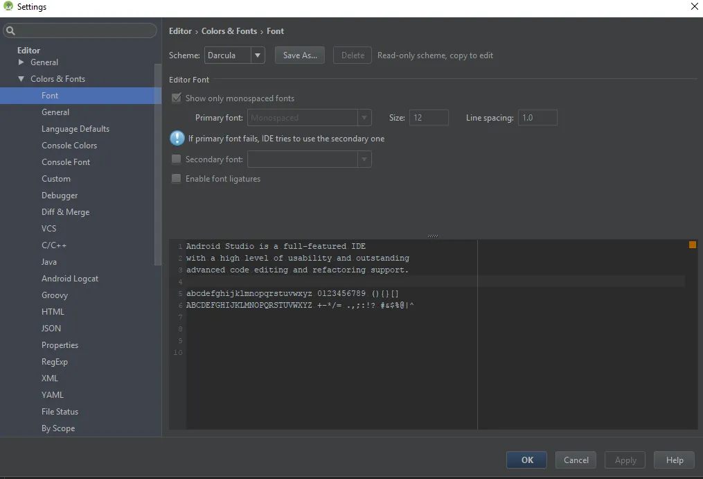Viewport: 703px width, 479px height.
Task: Open RegExp color settings
Action: click(55, 361)
